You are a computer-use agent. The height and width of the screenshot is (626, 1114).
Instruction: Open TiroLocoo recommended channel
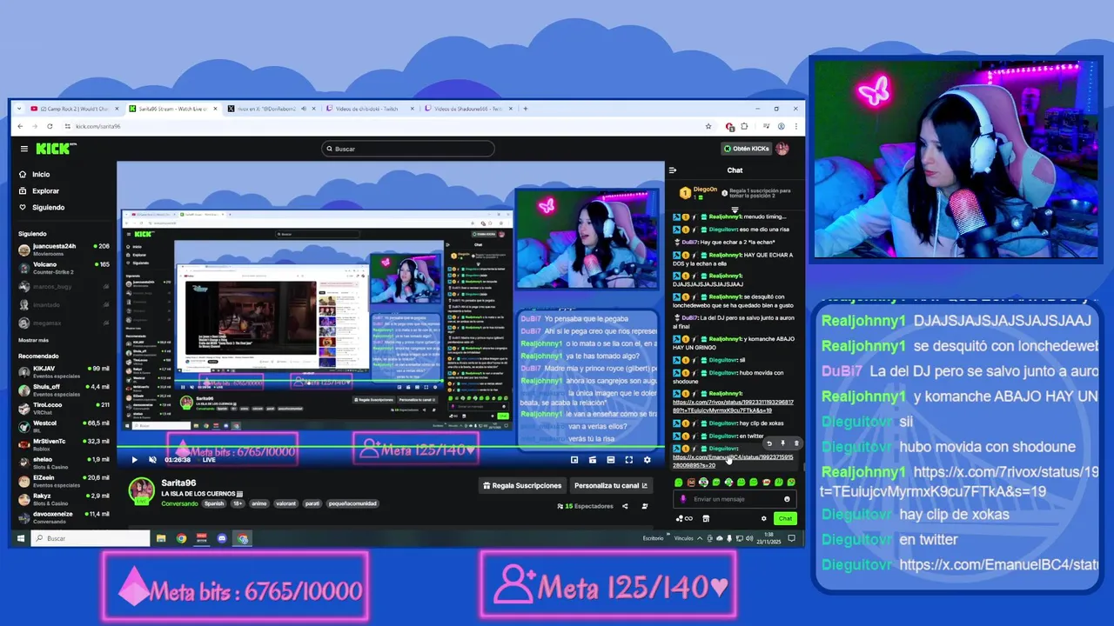[x=64, y=408]
